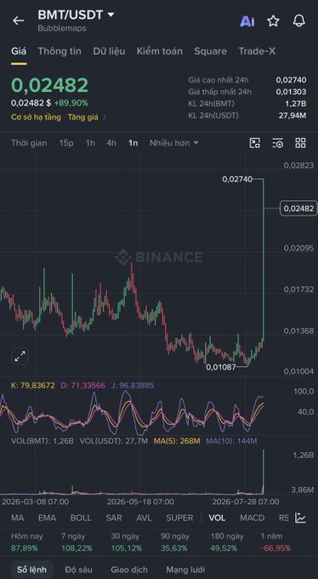
Task: Open the Square tab
Action: pos(210,51)
